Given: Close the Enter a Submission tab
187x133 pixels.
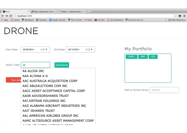Looking at the screenshot, I should (56, 12).
